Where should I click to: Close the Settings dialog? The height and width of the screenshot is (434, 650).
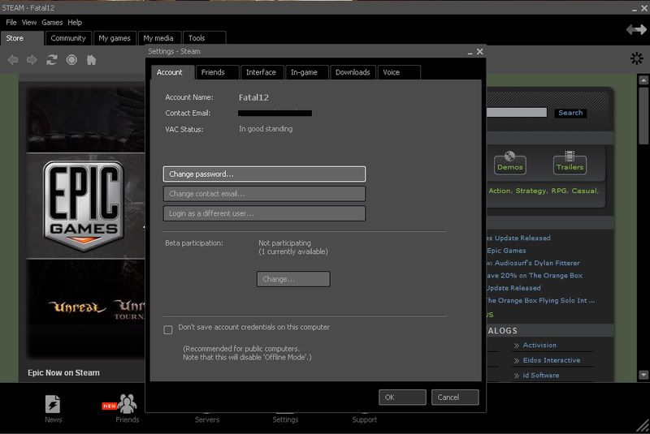(x=479, y=51)
